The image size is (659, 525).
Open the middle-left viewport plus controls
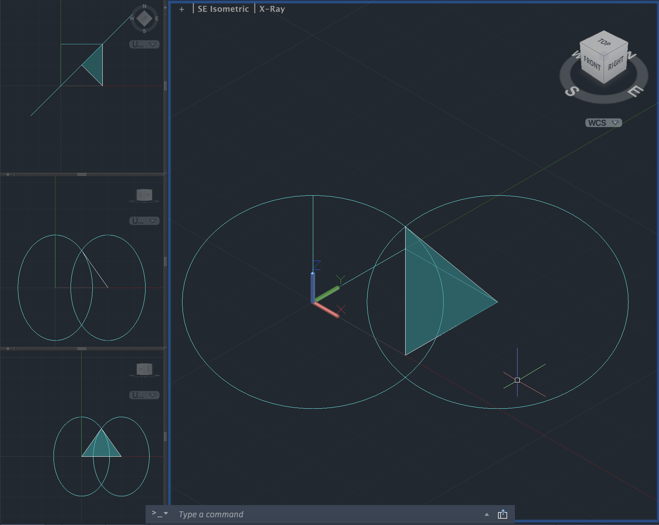click(x=8, y=174)
